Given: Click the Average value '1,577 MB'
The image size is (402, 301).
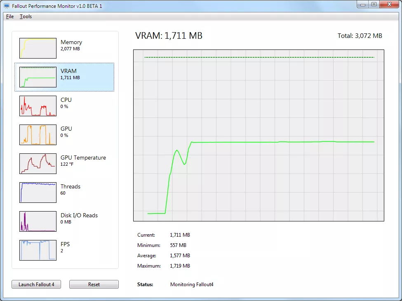Looking at the screenshot, I should click(x=180, y=255).
